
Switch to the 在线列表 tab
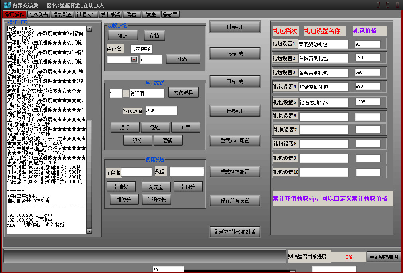(39, 14)
